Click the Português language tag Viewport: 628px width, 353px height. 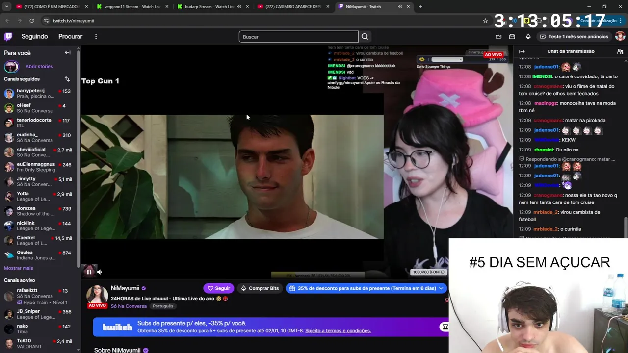[163, 306]
